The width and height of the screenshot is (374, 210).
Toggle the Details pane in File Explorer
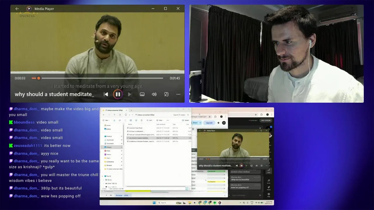point(186,120)
